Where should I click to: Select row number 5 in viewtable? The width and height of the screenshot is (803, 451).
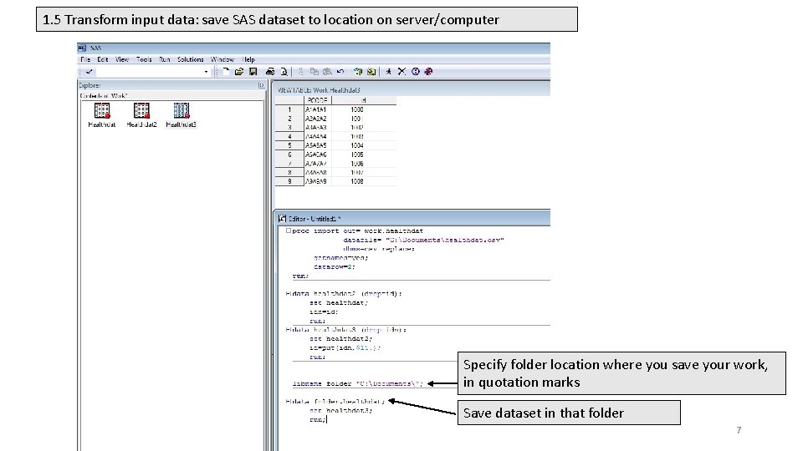289,145
